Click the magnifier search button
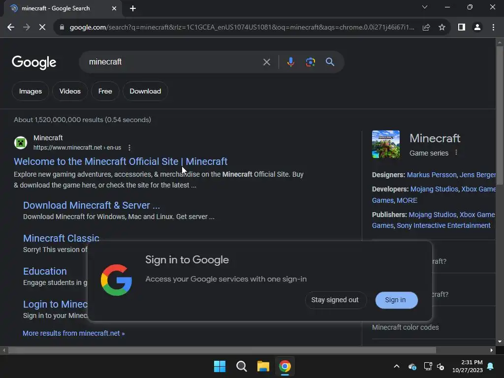The width and height of the screenshot is (504, 378). [330, 62]
